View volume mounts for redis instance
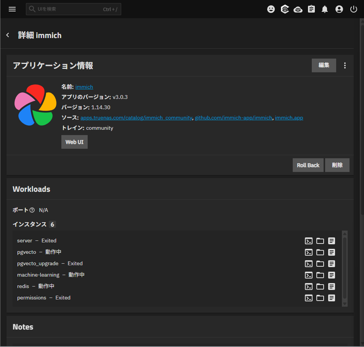The image size is (364, 347). (x=320, y=287)
